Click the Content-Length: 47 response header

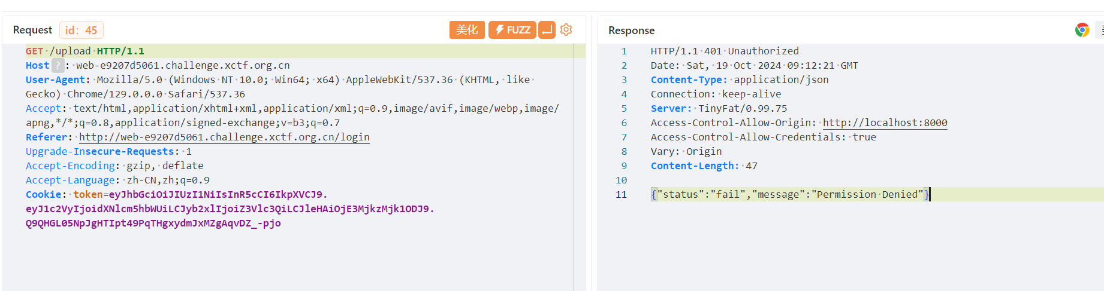pyautogui.click(x=704, y=166)
